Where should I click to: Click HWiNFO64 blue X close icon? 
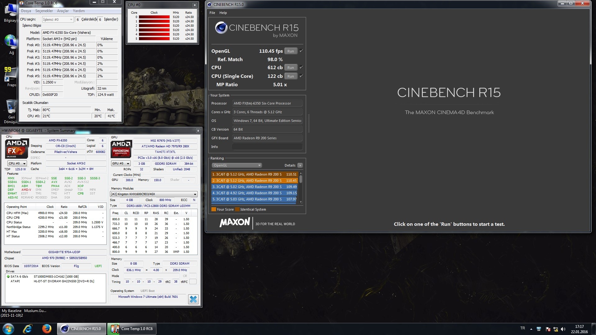tap(193, 299)
